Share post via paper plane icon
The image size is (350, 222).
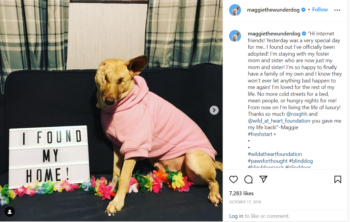coord(263,179)
